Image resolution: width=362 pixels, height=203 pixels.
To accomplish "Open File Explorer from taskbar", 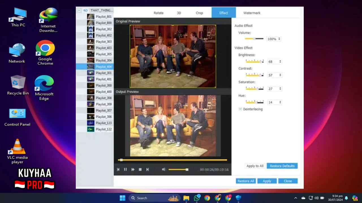I will (x=186, y=198).
